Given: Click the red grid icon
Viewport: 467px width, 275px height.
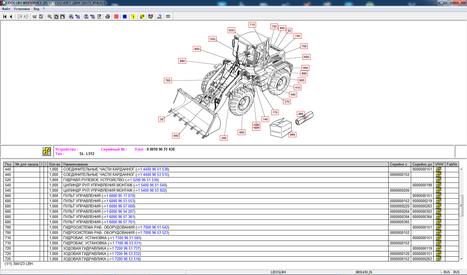Looking at the screenshot, I should [x=116, y=17].
